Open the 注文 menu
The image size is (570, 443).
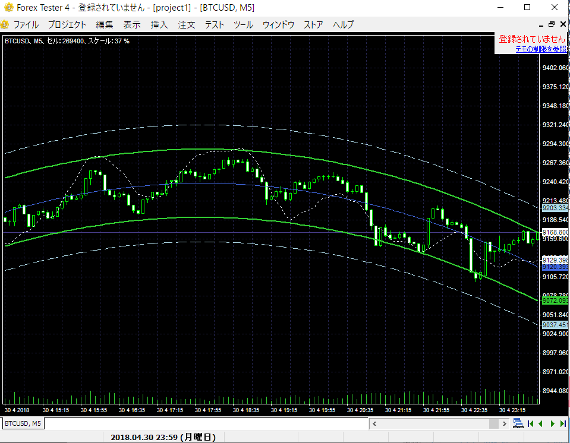pyautogui.click(x=187, y=24)
